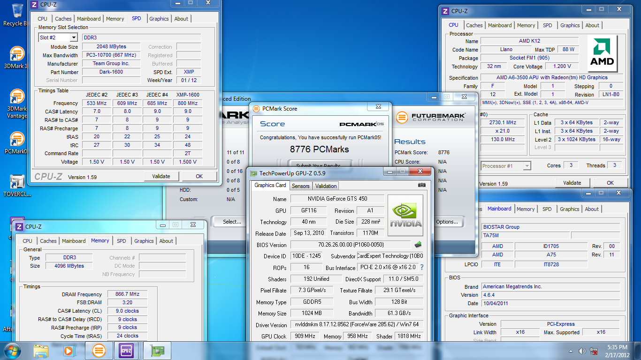641x360 pixels.
Task: Click the GPU-Z BIOS Version value
Action: point(351,245)
